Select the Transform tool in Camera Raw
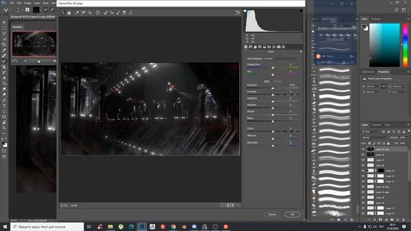 [x=98, y=13]
